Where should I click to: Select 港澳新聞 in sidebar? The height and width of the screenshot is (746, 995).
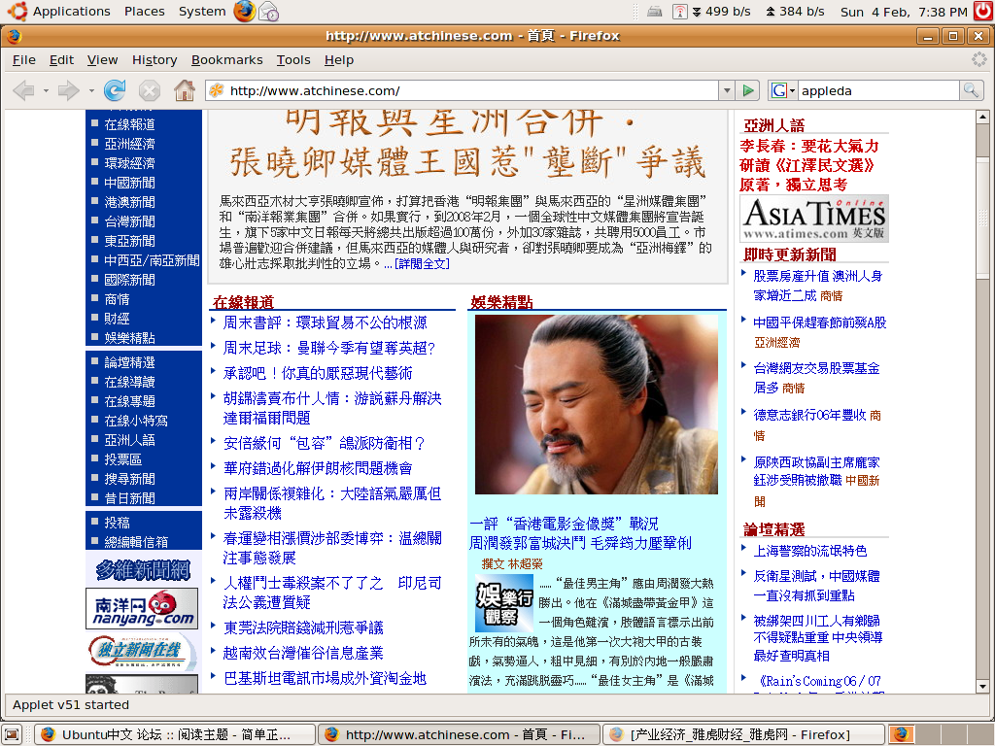point(129,202)
